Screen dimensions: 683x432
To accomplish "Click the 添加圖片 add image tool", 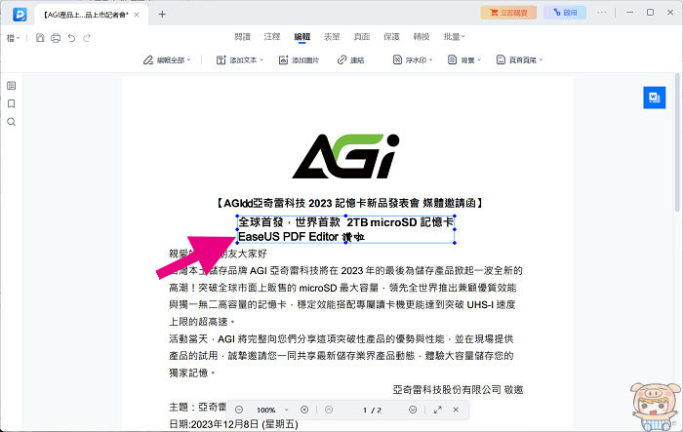I will pos(299,60).
